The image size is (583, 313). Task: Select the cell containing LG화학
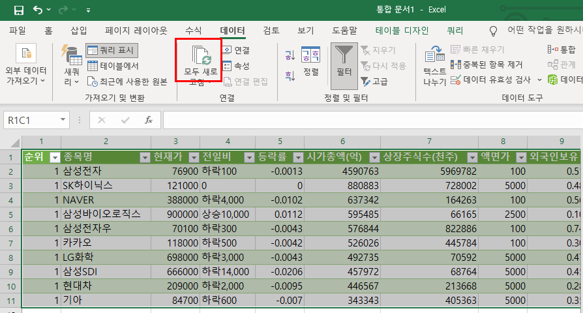click(x=106, y=257)
